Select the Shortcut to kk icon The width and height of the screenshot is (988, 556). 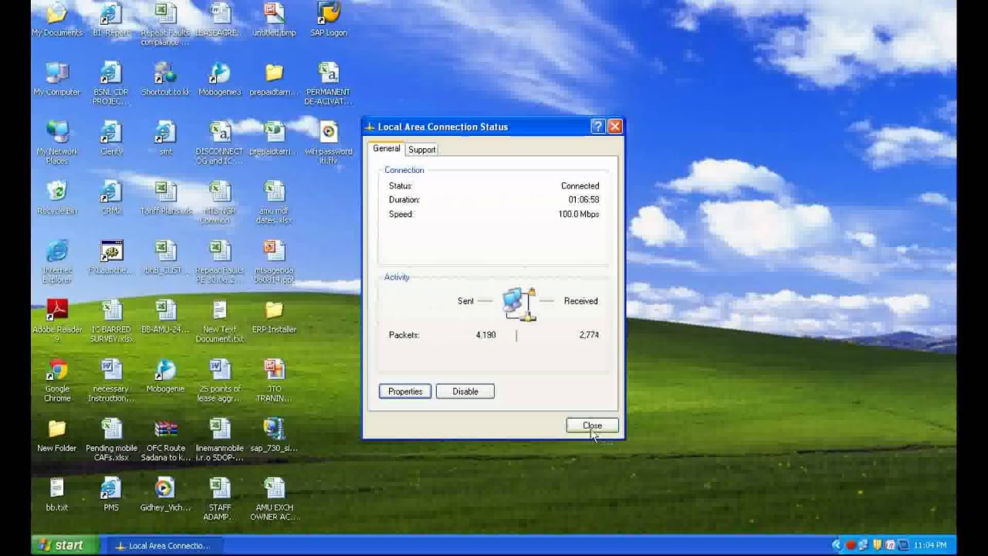[165, 79]
